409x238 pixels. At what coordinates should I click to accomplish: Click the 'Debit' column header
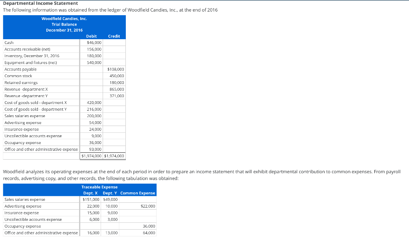coord(91,36)
